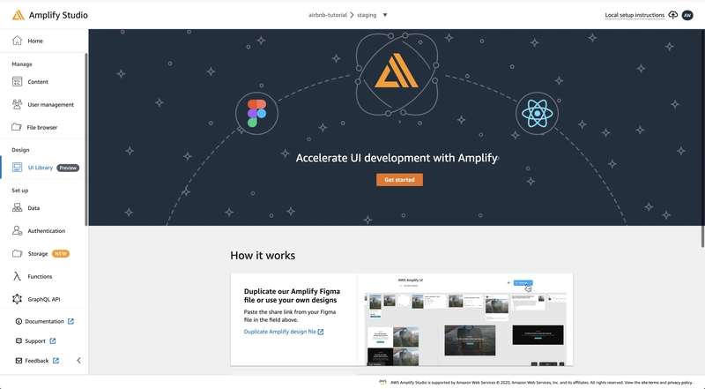Open the Data menu label
Image resolution: width=705 pixels, height=389 pixels.
tap(33, 208)
